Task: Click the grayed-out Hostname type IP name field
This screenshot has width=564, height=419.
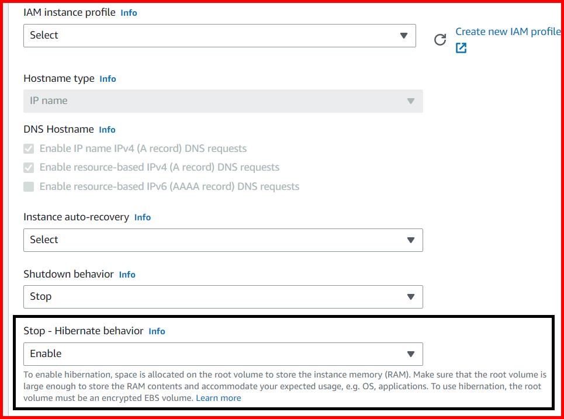Action: coord(222,101)
